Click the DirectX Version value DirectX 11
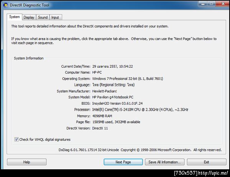The width and height of the screenshot is (230, 177). click(100, 128)
